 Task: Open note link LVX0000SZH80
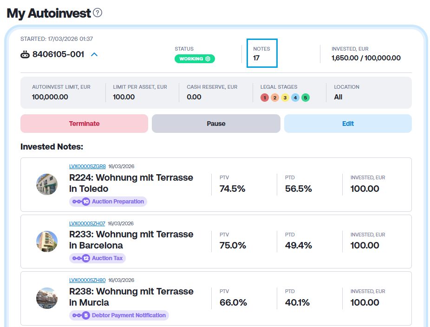[87, 281]
